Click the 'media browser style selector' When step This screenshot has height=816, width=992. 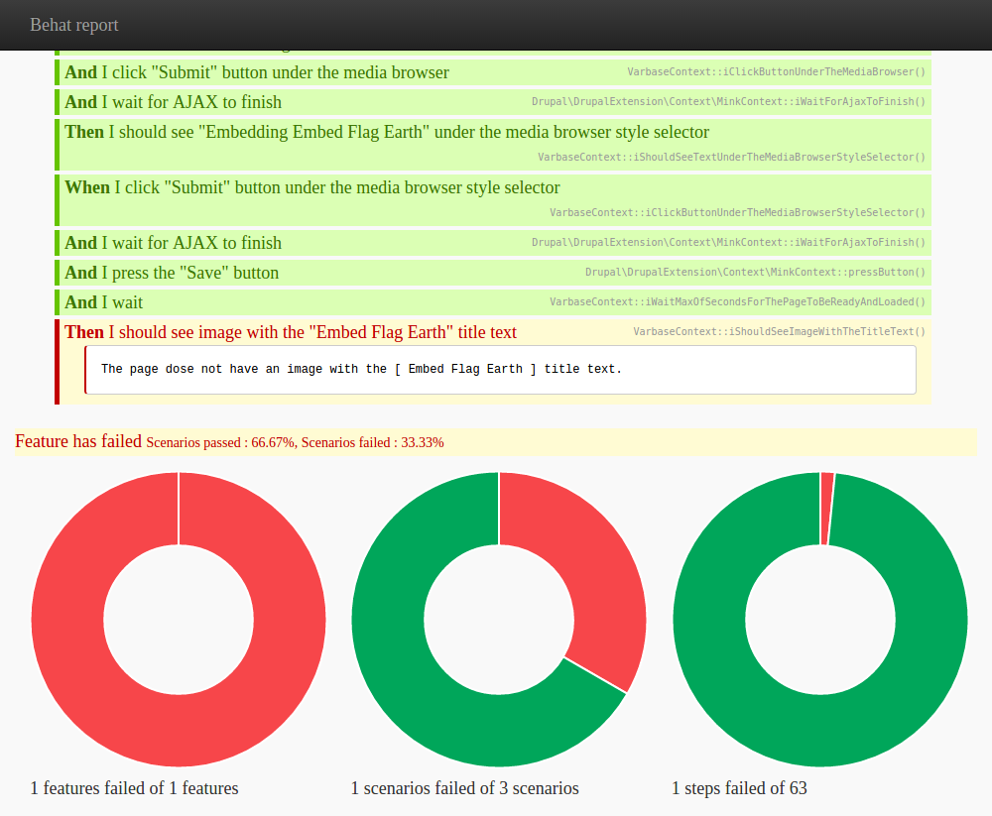click(493, 200)
